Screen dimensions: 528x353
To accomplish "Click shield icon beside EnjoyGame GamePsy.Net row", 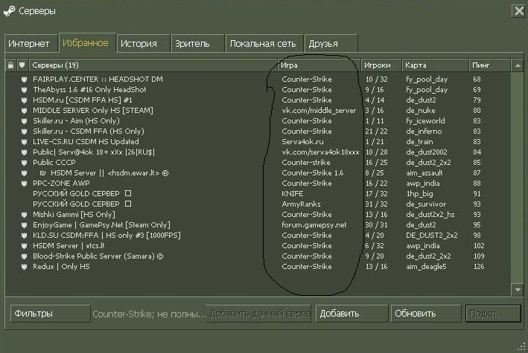I will (x=24, y=225).
